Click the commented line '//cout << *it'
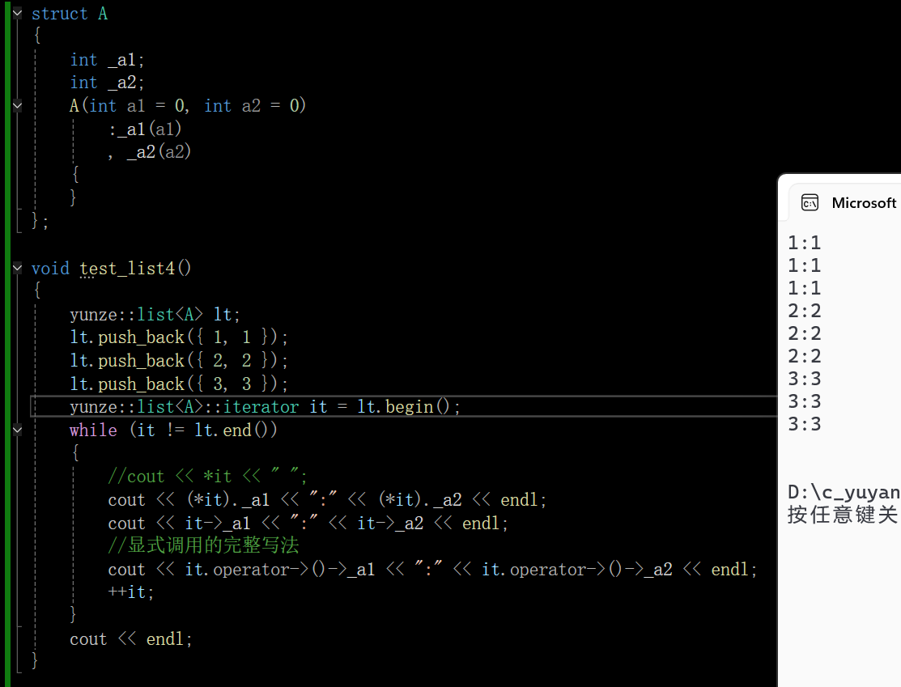The width and height of the screenshot is (901, 687). 207,476
